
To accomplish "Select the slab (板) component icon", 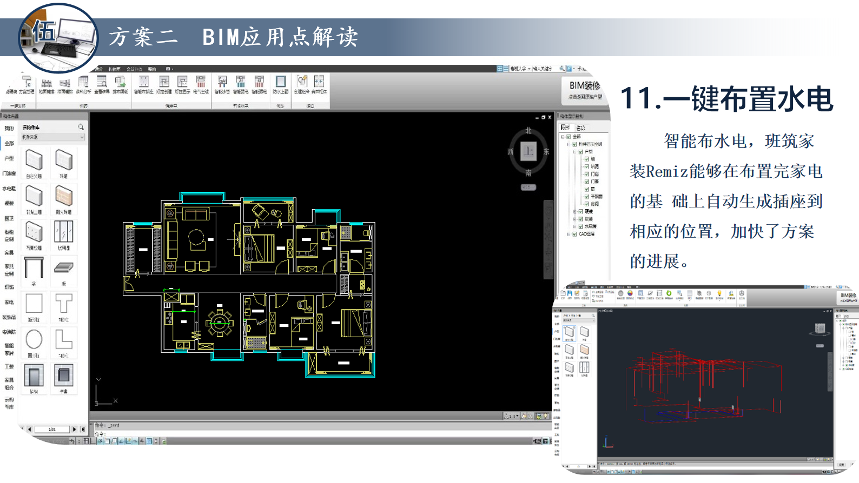I will (x=64, y=270).
